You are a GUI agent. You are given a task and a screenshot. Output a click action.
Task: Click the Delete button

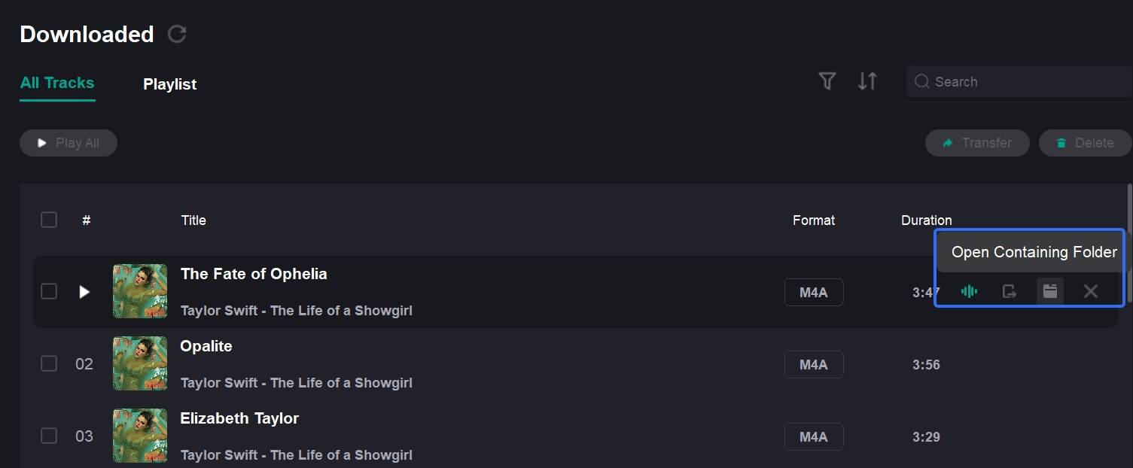coord(1084,142)
